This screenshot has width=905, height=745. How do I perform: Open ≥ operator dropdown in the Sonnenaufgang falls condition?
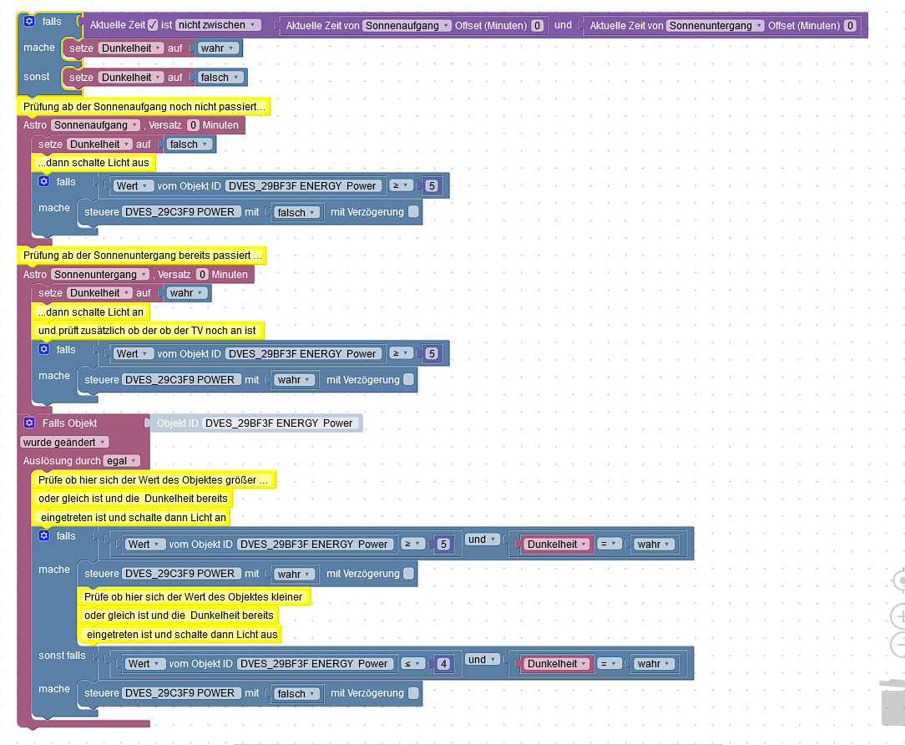pyautogui.click(x=401, y=185)
